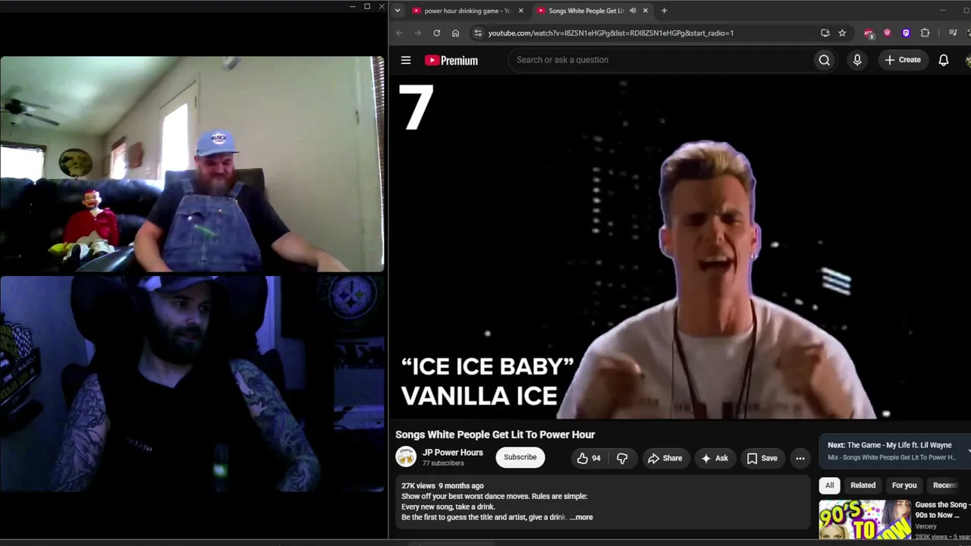971x546 pixels.
Task: Start voice search with the microphone icon
Action: coord(857,60)
